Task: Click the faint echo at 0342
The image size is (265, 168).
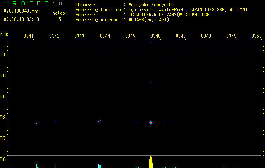Action: tap(55, 121)
